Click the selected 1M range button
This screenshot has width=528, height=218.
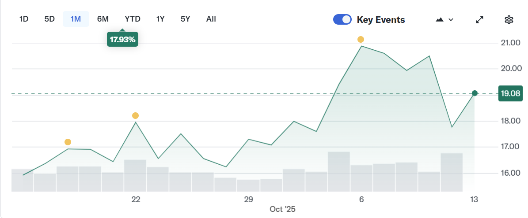(76, 19)
